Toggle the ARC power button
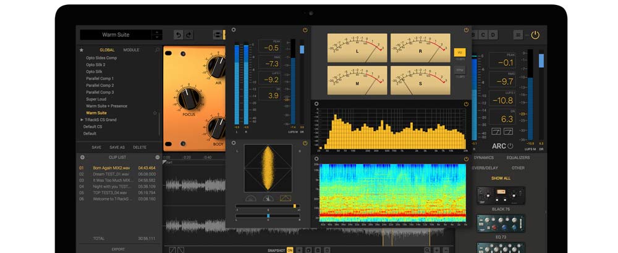 (510, 146)
